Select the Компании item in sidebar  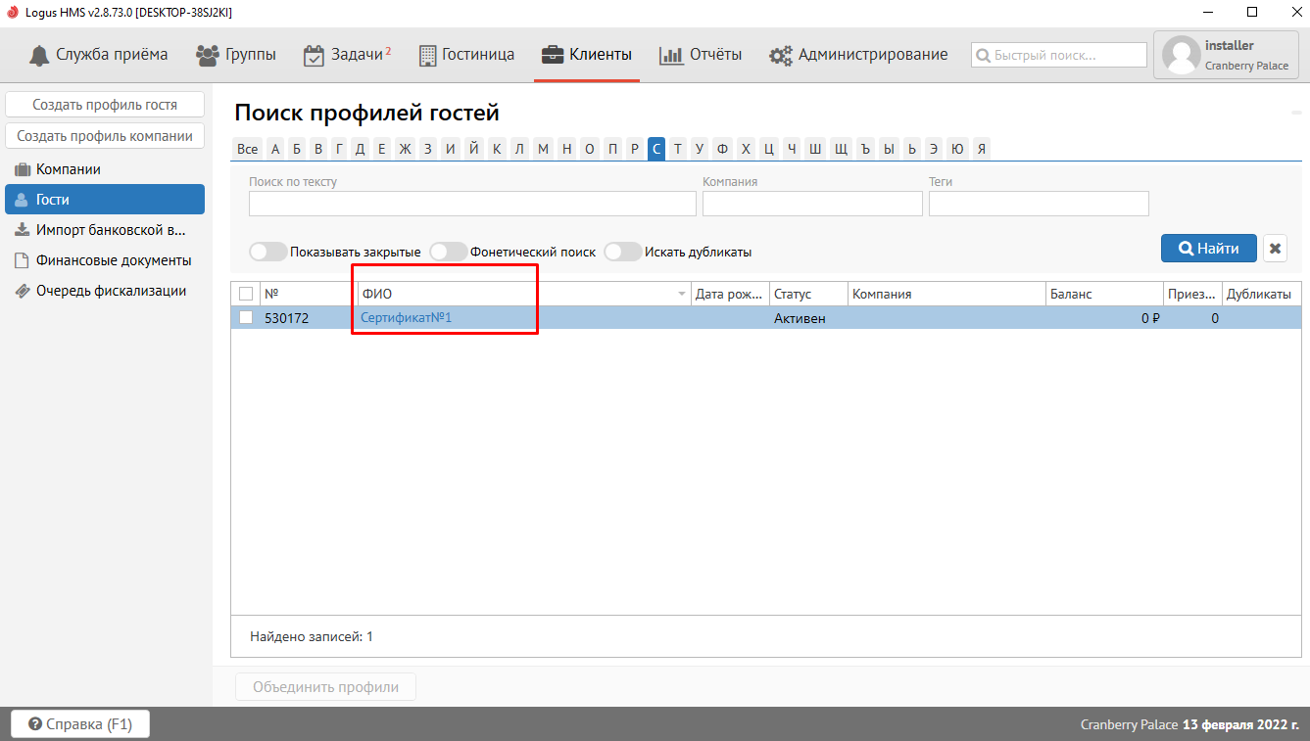point(69,169)
